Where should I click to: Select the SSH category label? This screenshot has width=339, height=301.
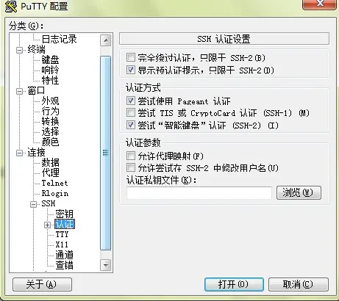(x=49, y=203)
